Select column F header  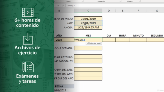[x=138, y=11]
